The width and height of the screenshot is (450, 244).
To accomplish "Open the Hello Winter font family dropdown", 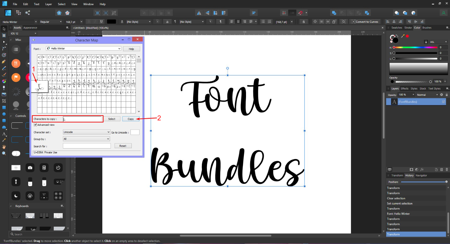I will pyautogui.click(x=19, y=22).
